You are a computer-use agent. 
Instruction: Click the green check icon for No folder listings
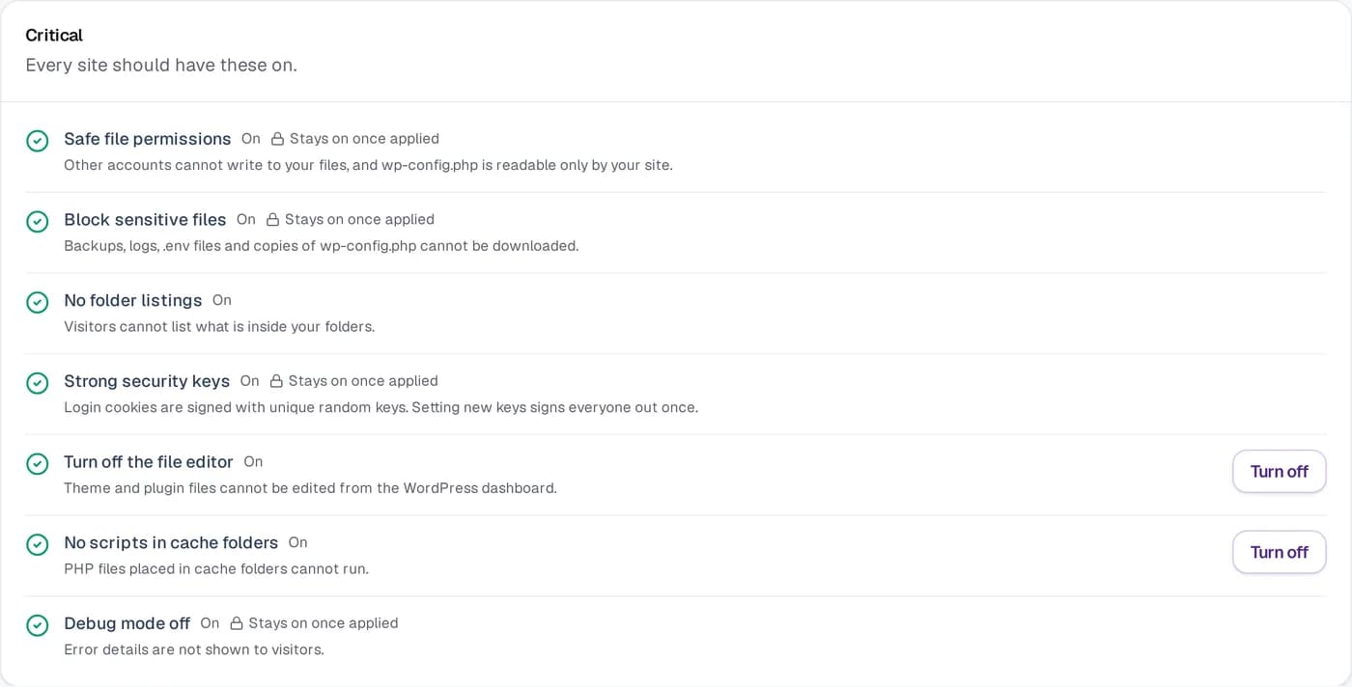point(37,303)
